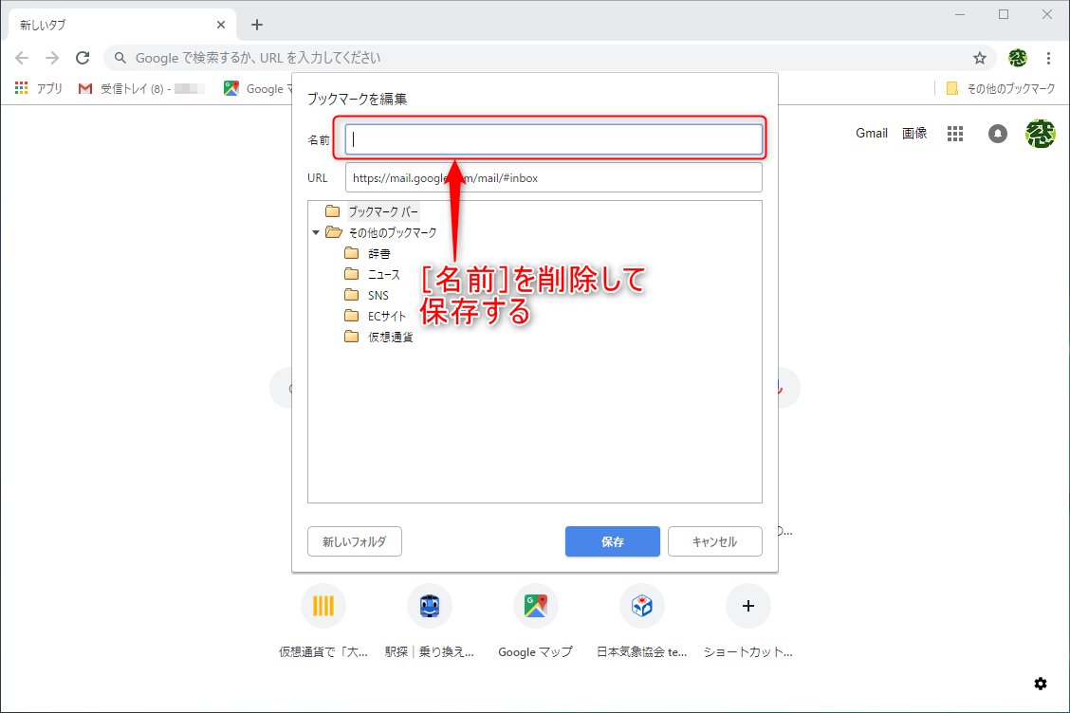Viewport: 1070px width, 713px height.
Task: Open the 仮想通貨で「大... shortcut
Action: click(x=323, y=606)
